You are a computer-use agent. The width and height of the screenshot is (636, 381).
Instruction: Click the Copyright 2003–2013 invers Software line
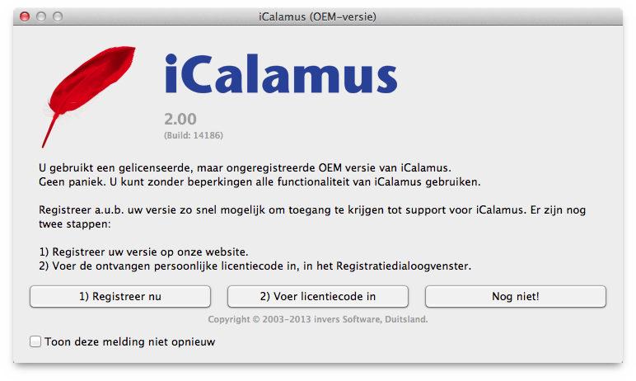[x=318, y=319]
